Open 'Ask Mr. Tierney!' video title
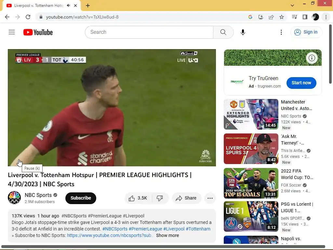 pyautogui.click(x=292, y=140)
